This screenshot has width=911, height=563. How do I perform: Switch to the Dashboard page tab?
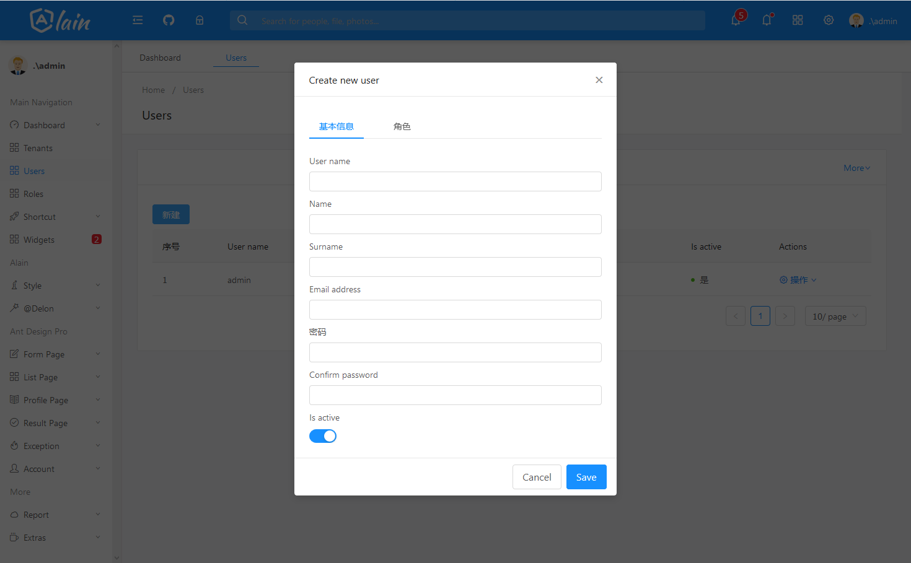pyautogui.click(x=160, y=58)
